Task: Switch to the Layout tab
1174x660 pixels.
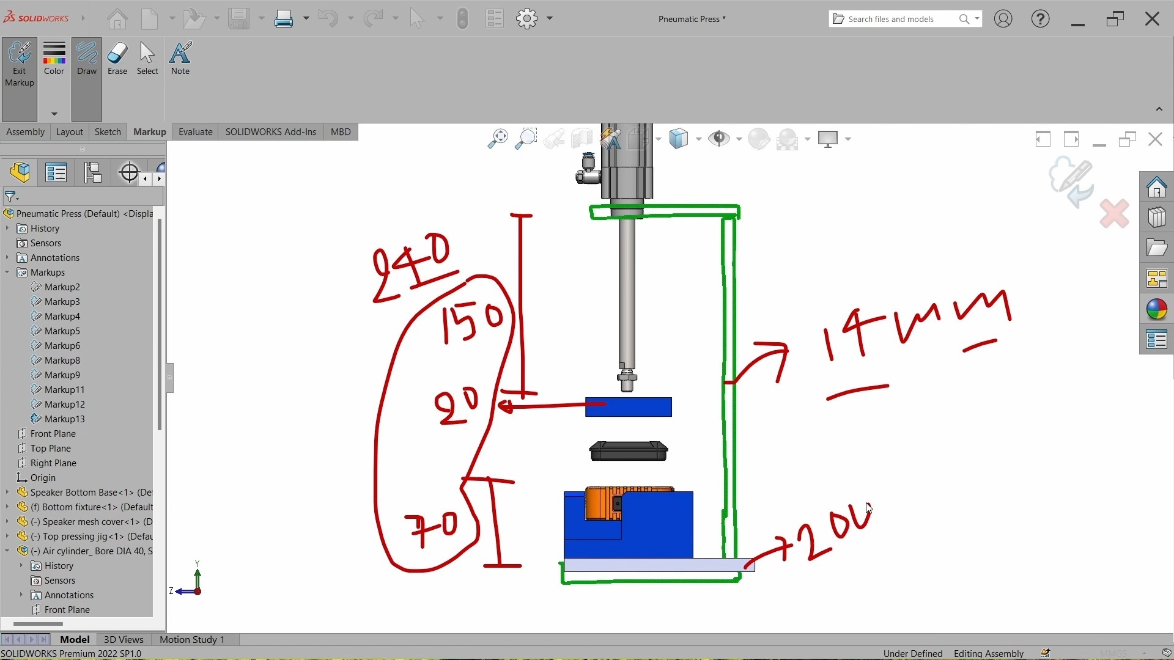Action: (x=69, y=132)
